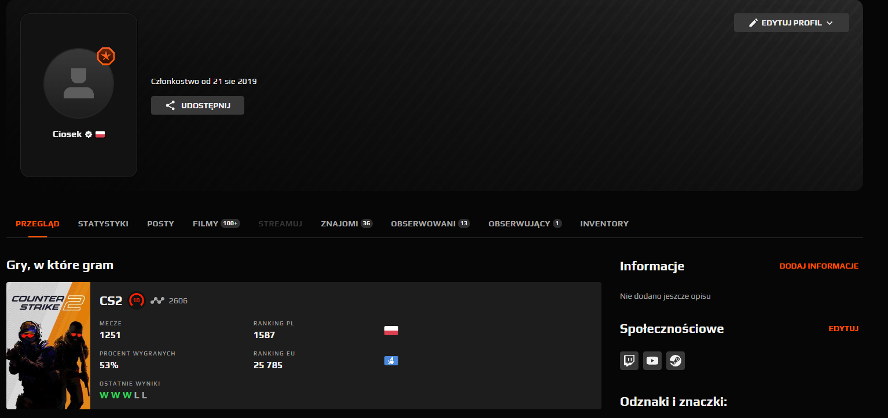This screenshot has height=418, width=888.
Task: Open the Twitch social link
Action: point(629,361)
